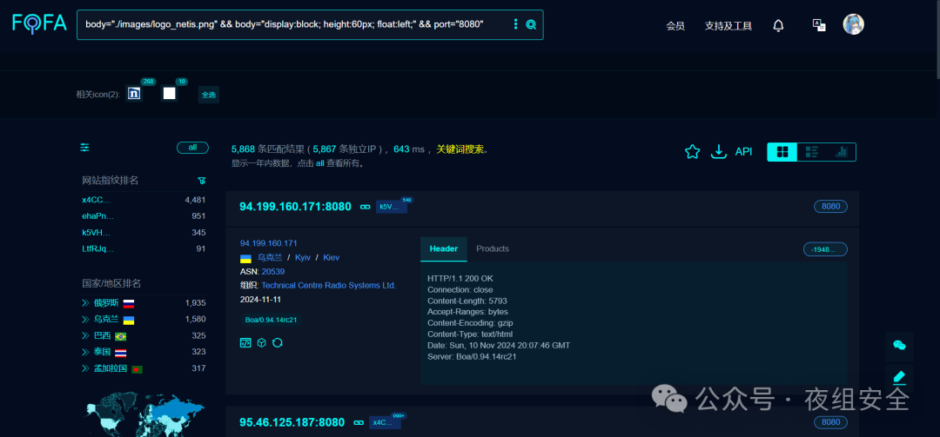Open the user avatar menu

pyautogui.click(x=853, y=24)
